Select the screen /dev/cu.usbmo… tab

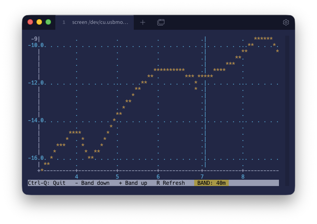[95, 22]
